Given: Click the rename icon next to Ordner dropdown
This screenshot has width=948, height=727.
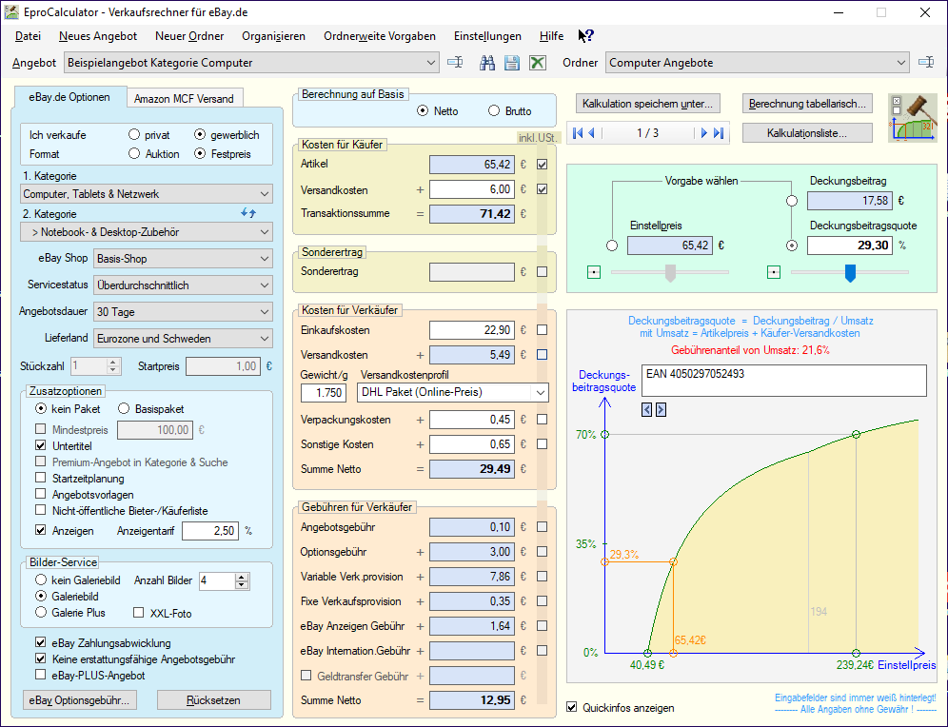Looking at the screenshot, I should pyautogui.click(x=926, y=63).
